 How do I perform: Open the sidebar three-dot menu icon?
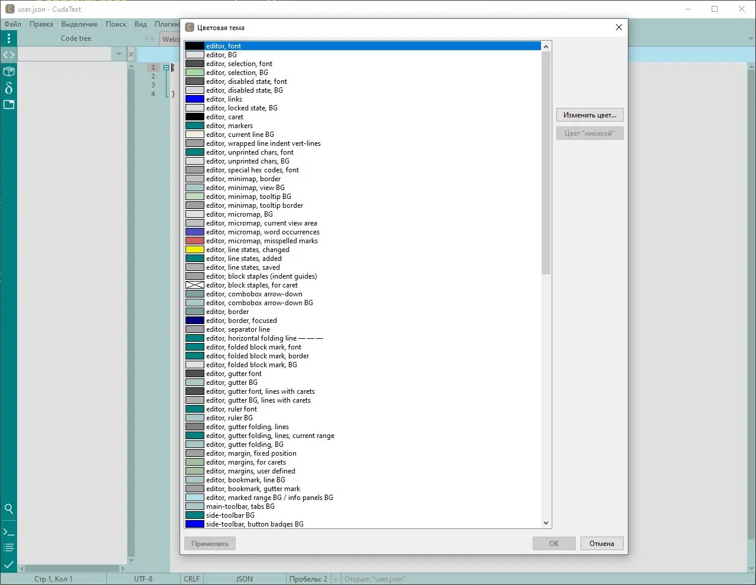click(x=9, y=38)
